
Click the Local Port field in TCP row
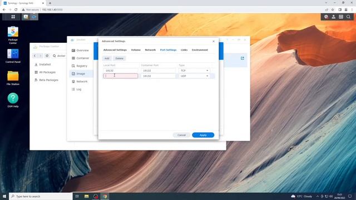coord(121,71)
